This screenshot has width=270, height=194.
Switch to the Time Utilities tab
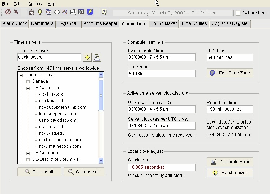[x=194, y=23]
